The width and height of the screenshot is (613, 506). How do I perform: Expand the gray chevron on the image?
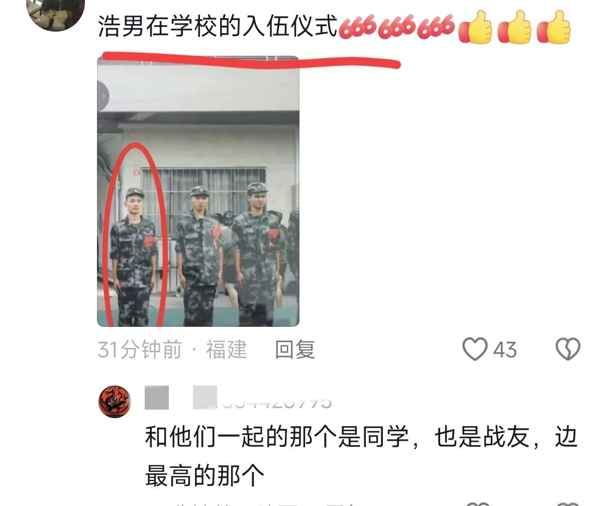pos(103,96)
